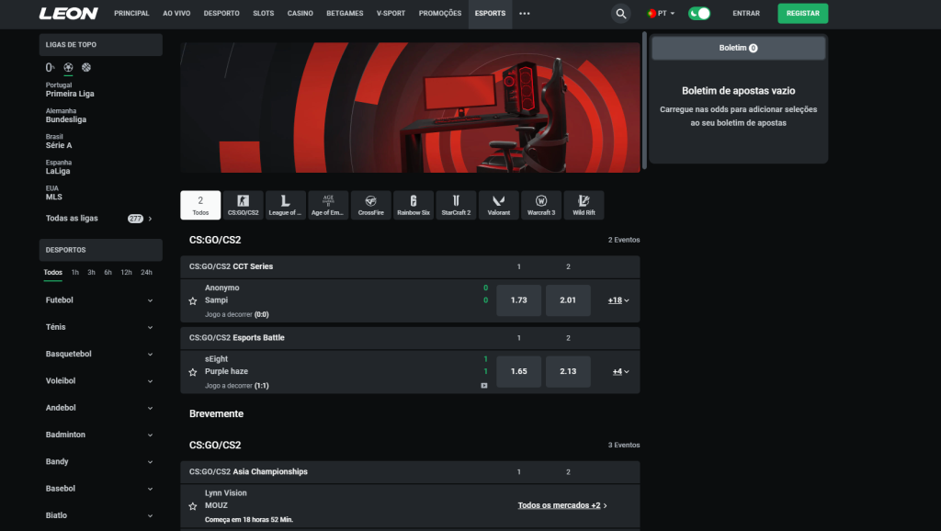Click the REGISTAR button
The width and height of the screenshot is (941, 531).
[802, 13]
